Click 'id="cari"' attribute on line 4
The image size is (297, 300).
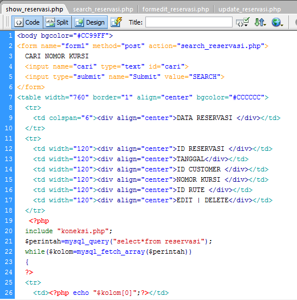click(x=166, y=66)
